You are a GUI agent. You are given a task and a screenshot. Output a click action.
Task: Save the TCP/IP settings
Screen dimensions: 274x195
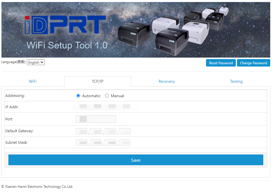(x=136, y=160)
